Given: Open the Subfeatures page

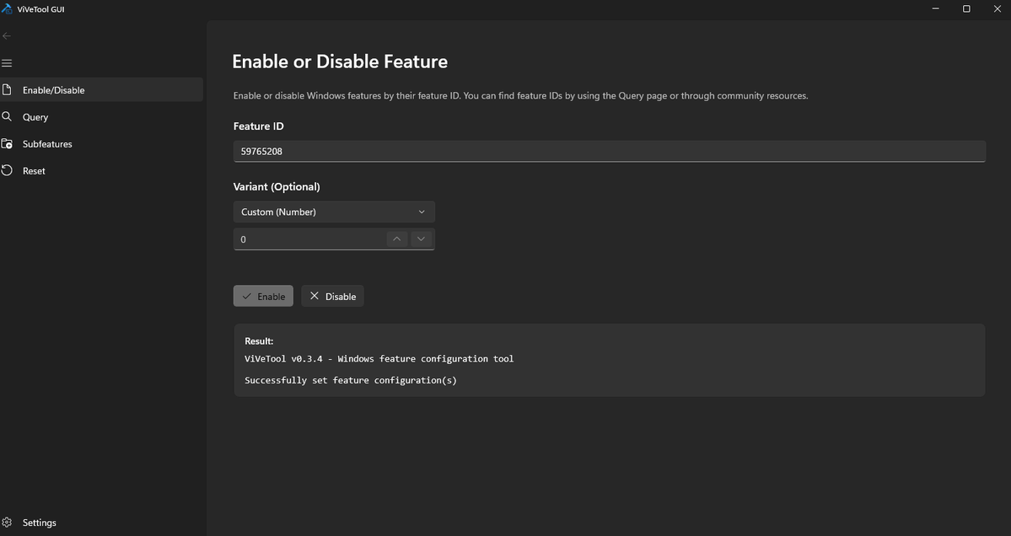Looking at the screenshot, I should point(101,143).
